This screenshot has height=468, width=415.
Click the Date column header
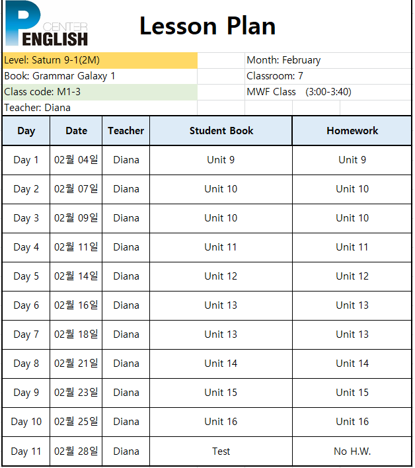[76, 131]
